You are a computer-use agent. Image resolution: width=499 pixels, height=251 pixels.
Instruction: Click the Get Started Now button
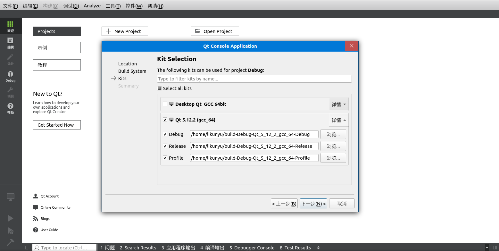57,125
